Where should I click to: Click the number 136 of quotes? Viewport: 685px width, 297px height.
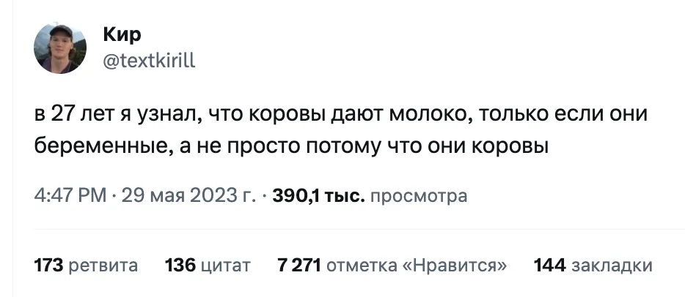[x=178, y=264]
